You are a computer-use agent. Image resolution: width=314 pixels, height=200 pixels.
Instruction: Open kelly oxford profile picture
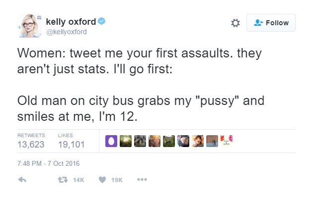(30, 26)
